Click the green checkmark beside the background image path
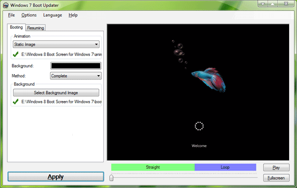Viewport: 297px width, 188px height. (x=15, y=101)
